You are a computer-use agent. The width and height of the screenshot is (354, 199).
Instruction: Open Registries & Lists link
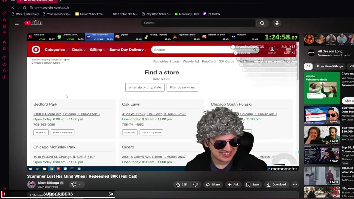166,61
